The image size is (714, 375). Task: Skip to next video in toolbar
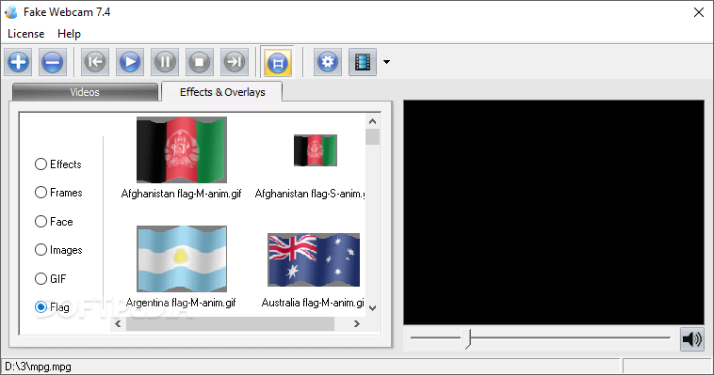click(x=235, y=62)
